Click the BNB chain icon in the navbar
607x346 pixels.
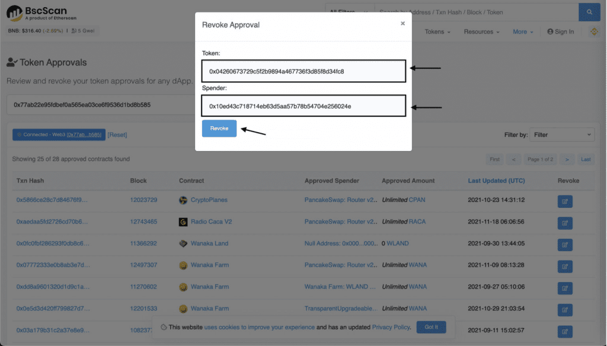[594, 31]
